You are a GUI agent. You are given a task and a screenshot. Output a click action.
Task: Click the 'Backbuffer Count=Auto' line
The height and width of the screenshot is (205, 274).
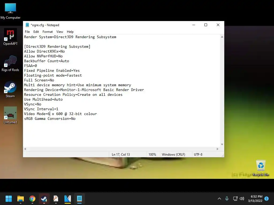47,61
